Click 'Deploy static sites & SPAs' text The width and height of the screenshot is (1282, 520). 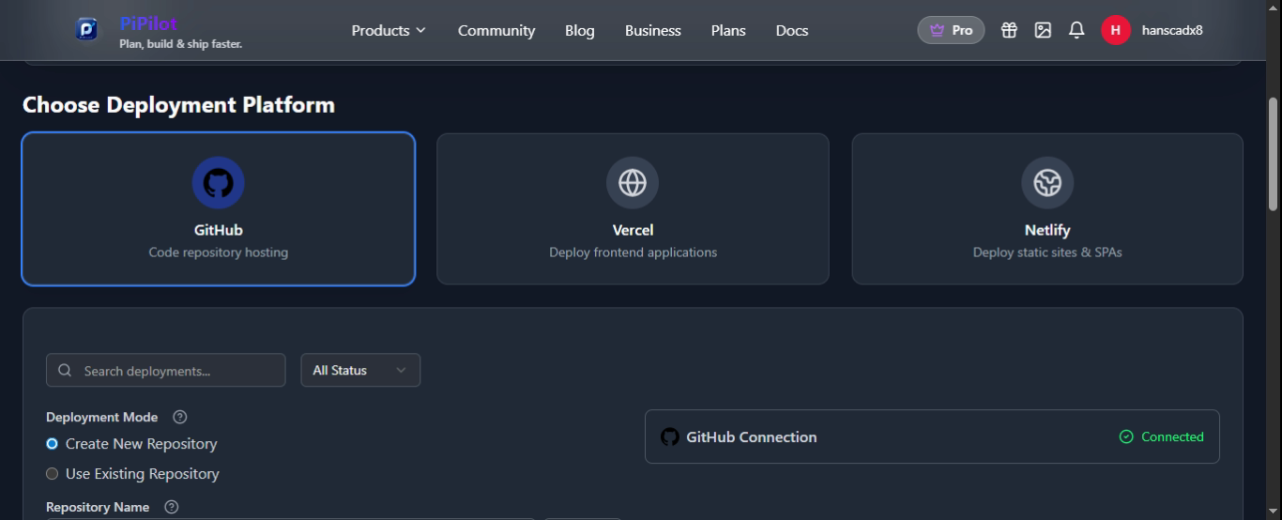point(1047,252)
